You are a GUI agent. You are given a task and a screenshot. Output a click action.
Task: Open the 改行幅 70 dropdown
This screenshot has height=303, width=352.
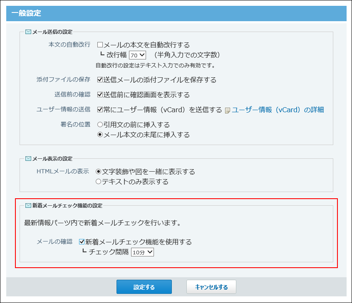pyautogui.click(x=137, y=55)
